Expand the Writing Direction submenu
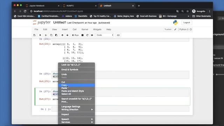Screen dimensions: 224x126 [x=76, y=110]
